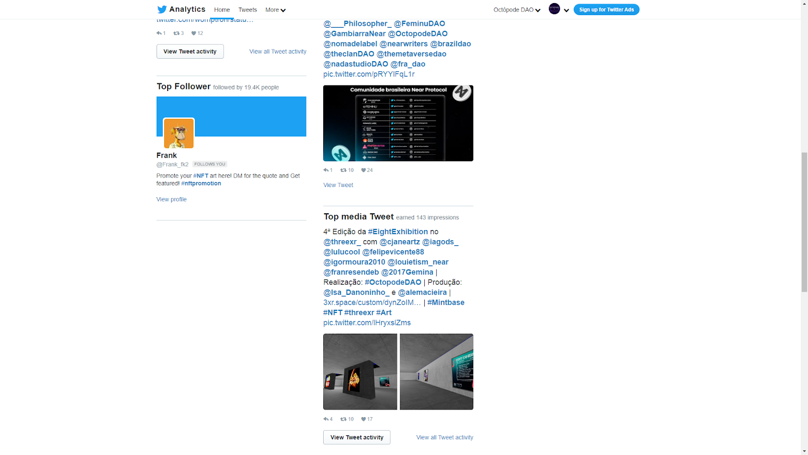This screenshot has width=808, height=455.
Task: Click the @franresendeb mention
Action: (351, 272)
